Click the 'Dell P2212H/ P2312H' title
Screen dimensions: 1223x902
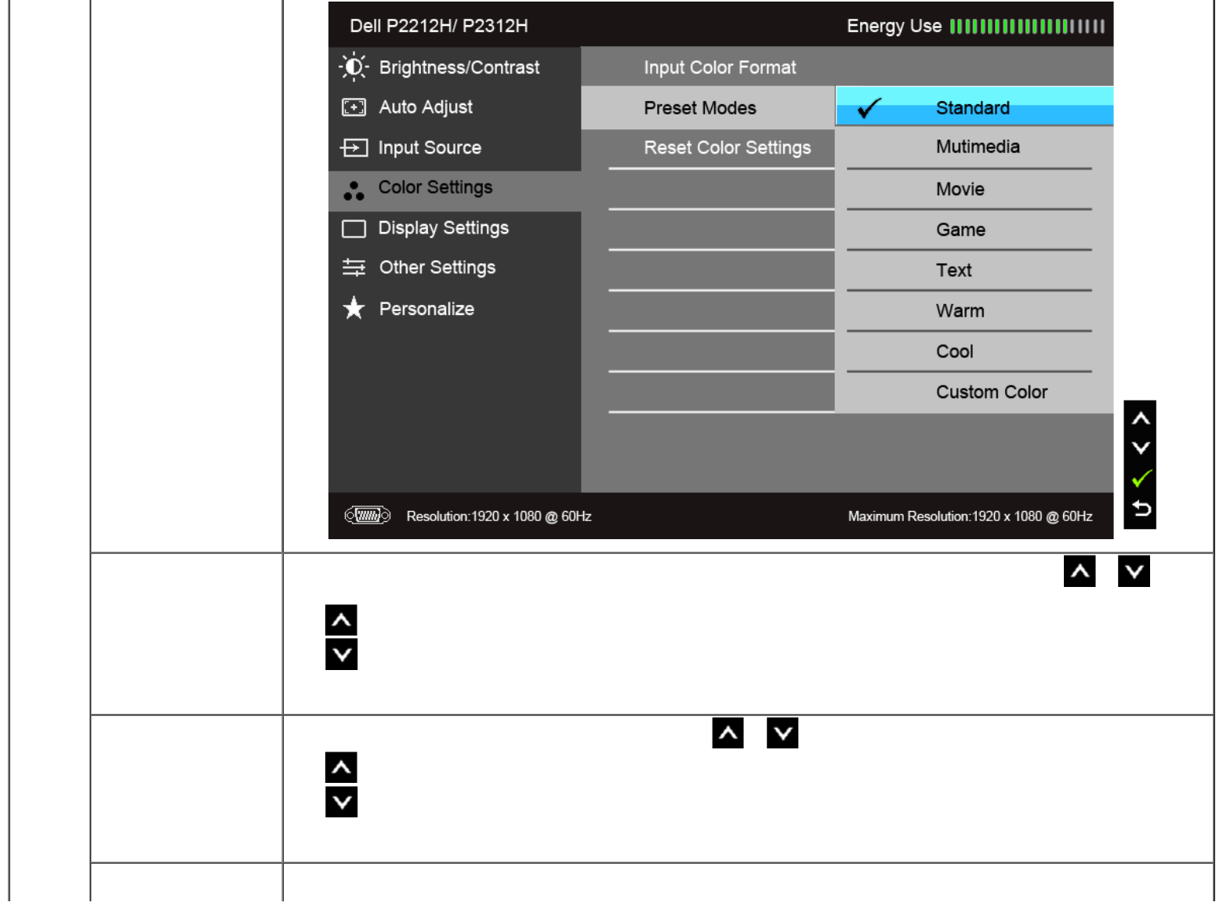(439, 26)
